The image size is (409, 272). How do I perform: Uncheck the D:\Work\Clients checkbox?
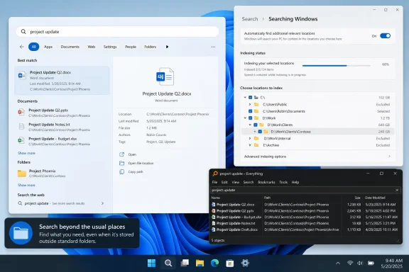tap(256, 125)
